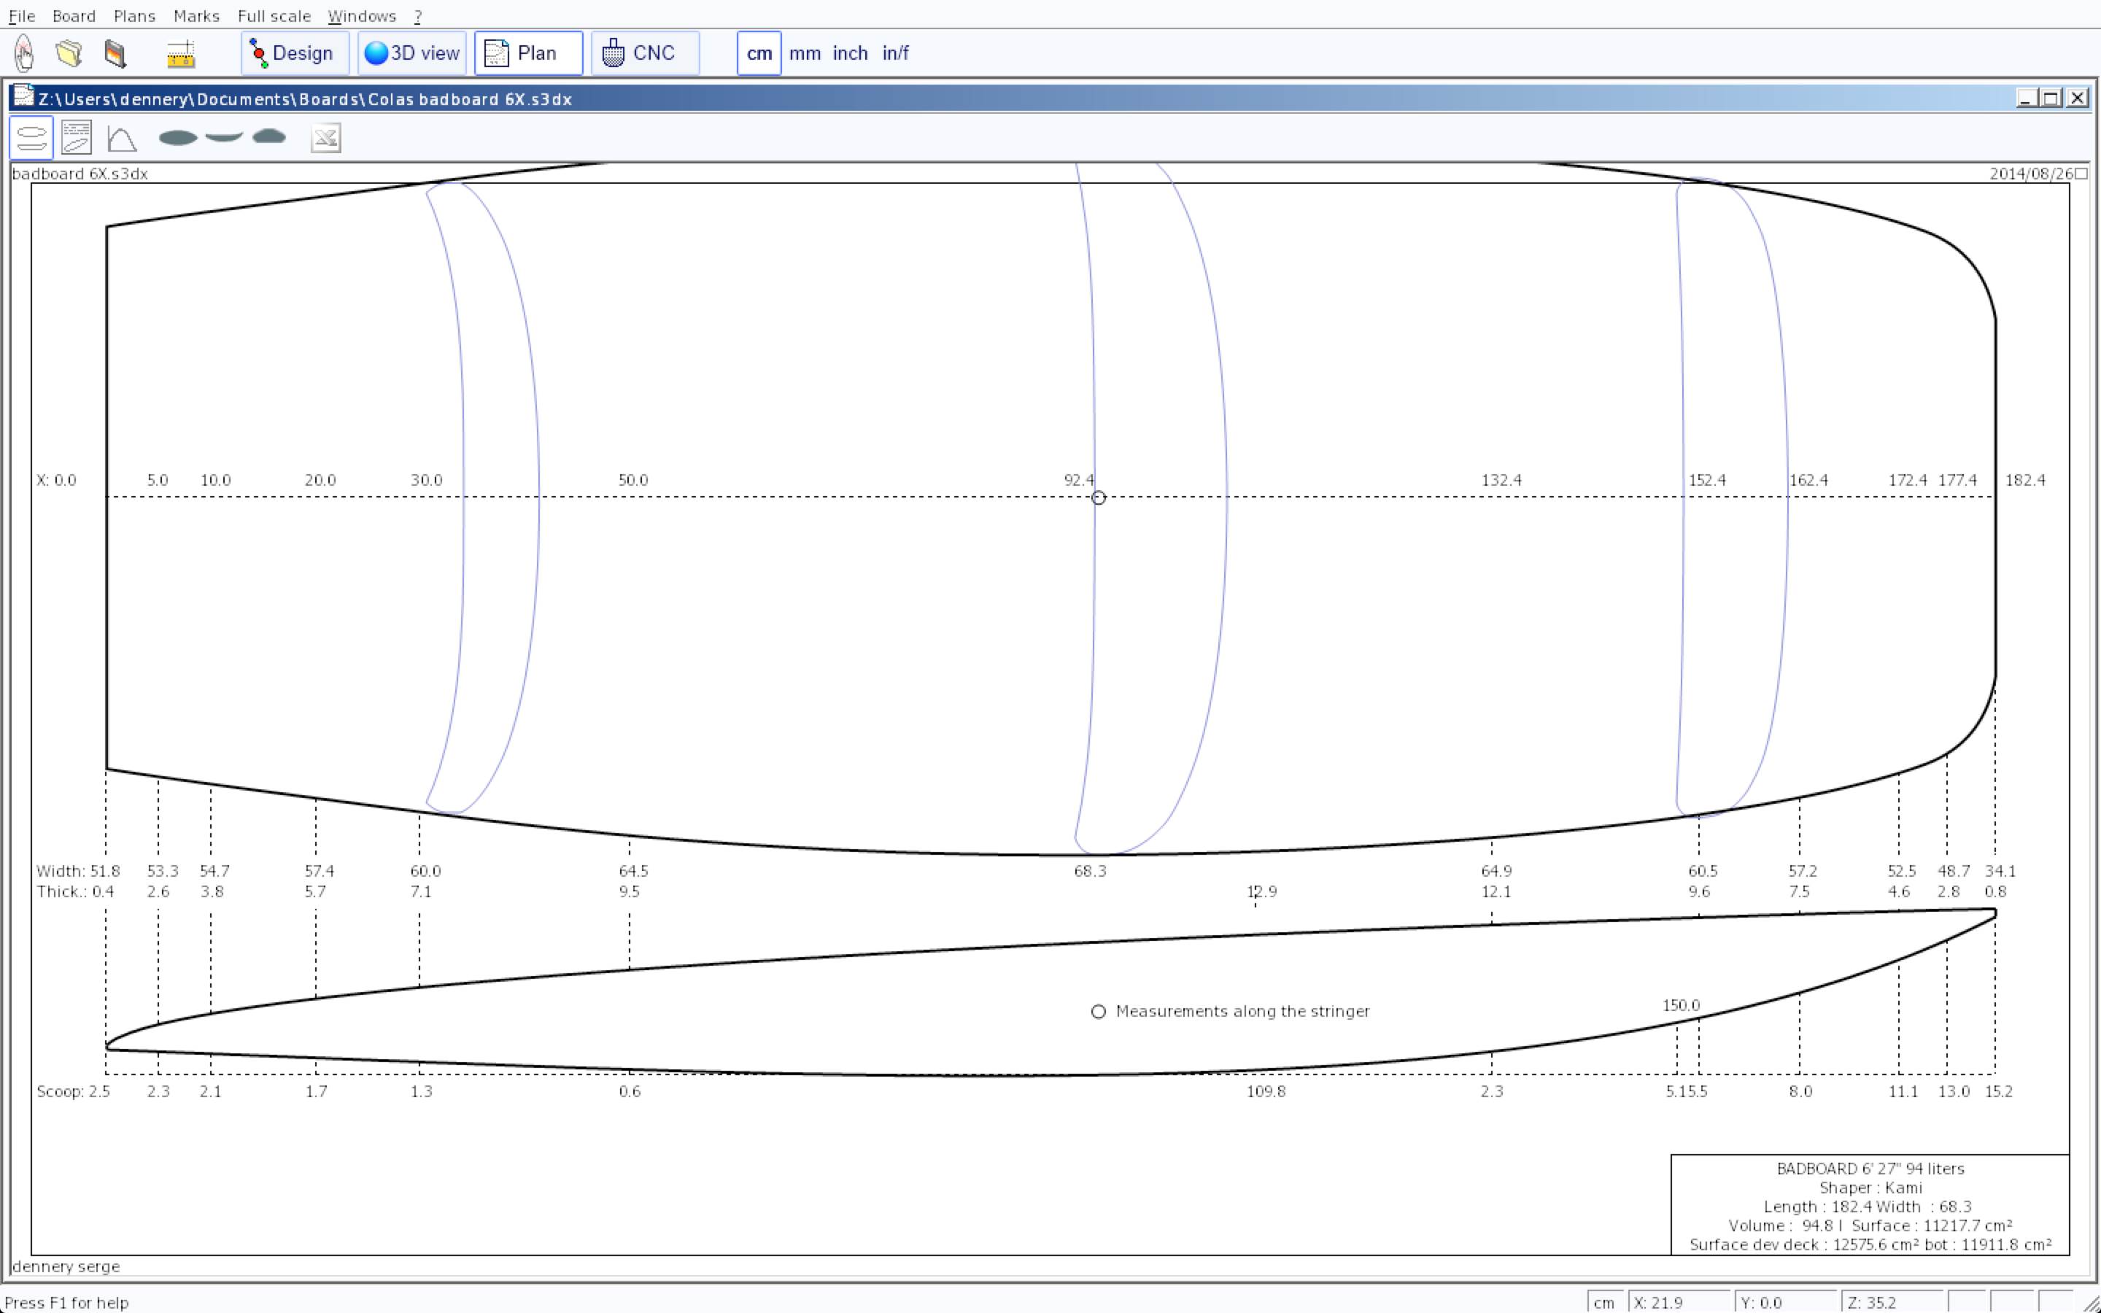The width and height of the screenshot is (2101, 1313).
Task: Select the grey cross-section slice icon
Action: (x=269, y=136)
